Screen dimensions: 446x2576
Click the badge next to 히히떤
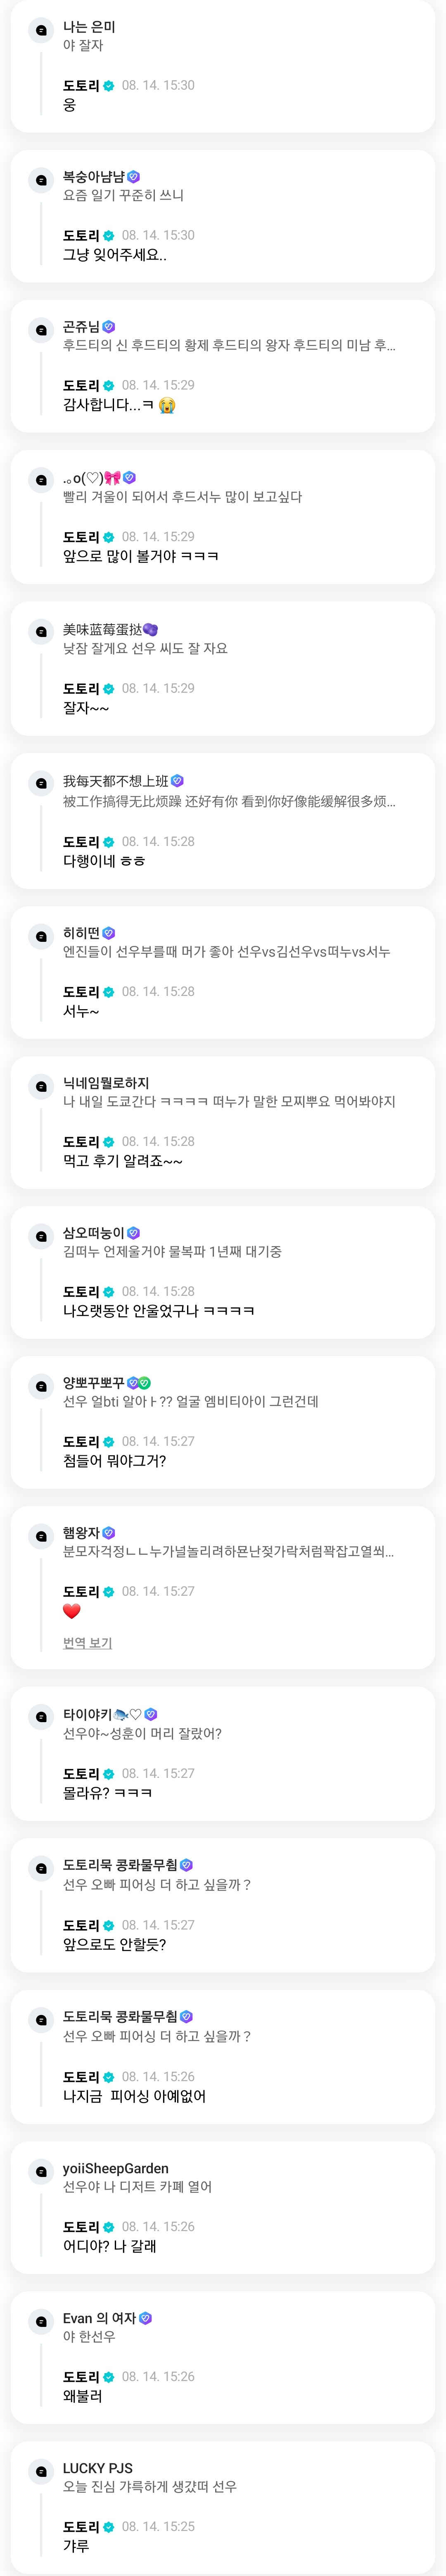point(109,933)
